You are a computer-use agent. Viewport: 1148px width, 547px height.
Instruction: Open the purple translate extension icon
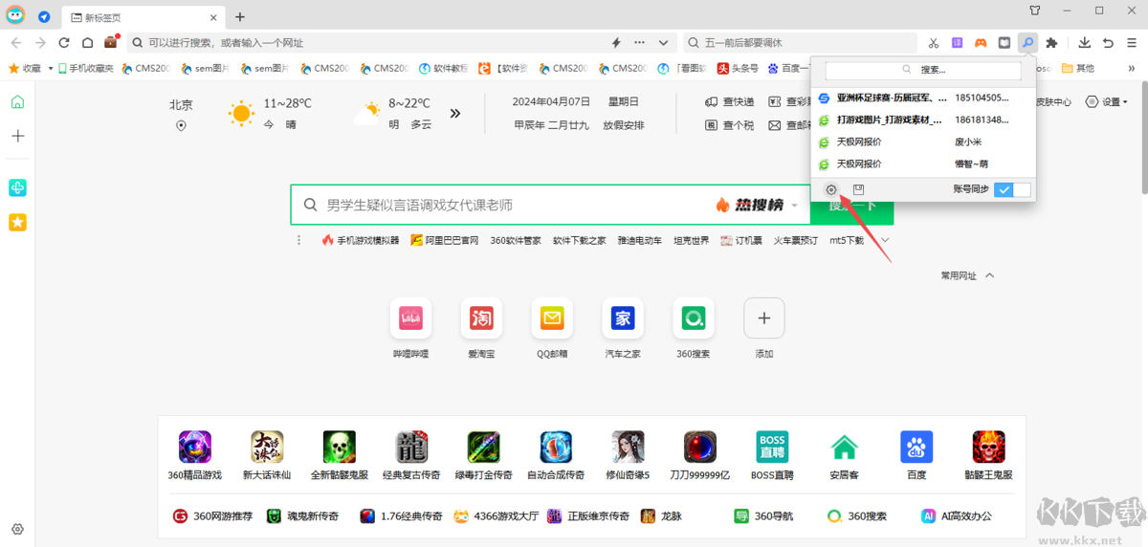[957, 42]
